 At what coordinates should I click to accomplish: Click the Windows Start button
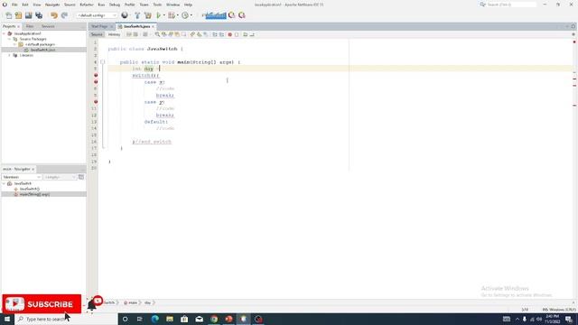pyautogui.click(x=7, y=319)
